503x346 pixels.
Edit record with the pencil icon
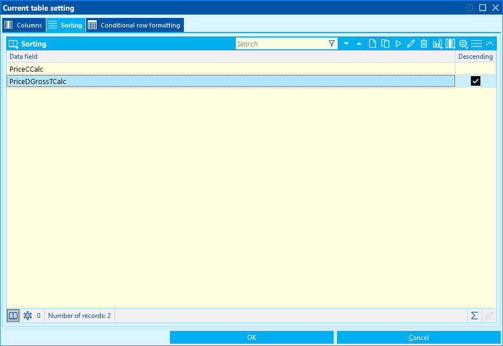click(x=411, y=44)
